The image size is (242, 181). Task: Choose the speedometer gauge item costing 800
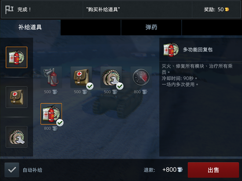(141, 77)
